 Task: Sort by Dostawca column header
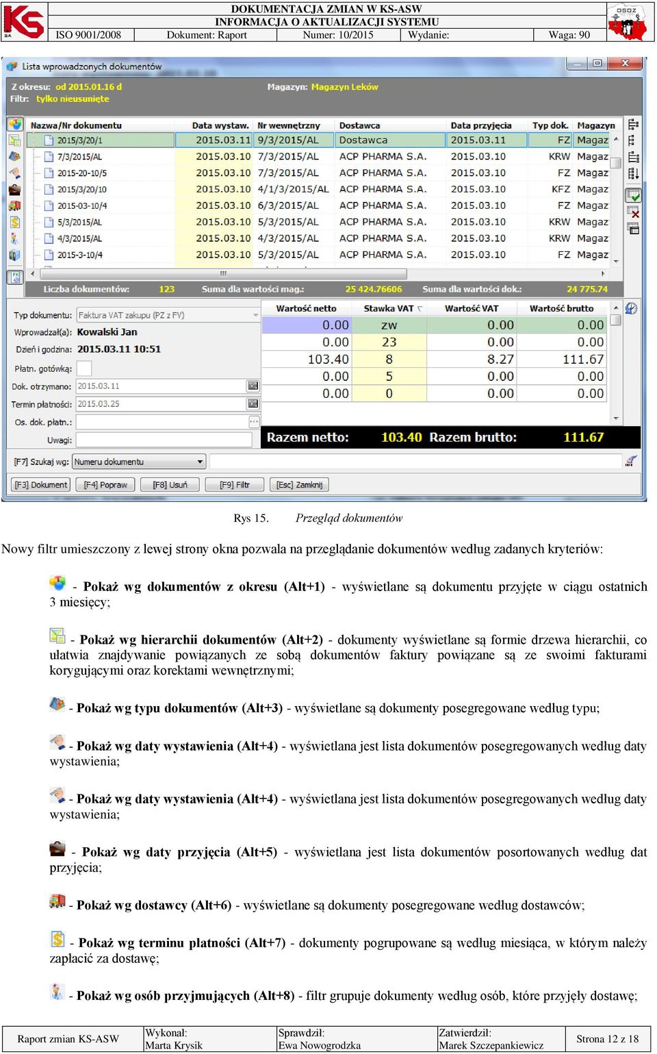click(391, 125)
